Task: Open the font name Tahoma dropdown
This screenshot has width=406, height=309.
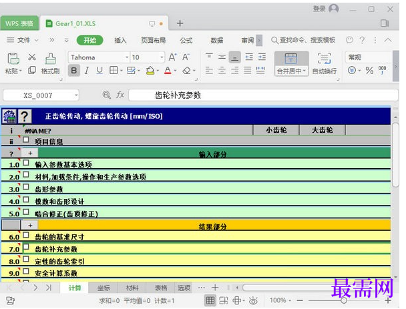Action: pos(127,57)
